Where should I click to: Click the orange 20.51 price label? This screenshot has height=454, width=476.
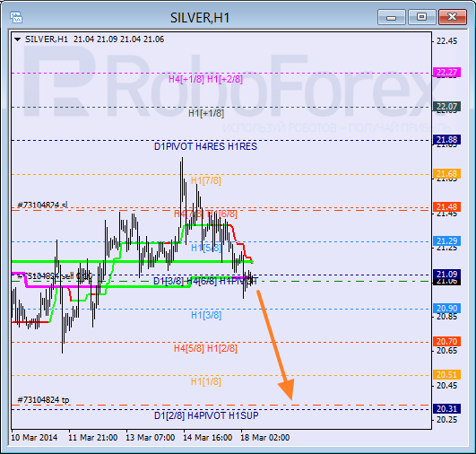coord(446,375)
